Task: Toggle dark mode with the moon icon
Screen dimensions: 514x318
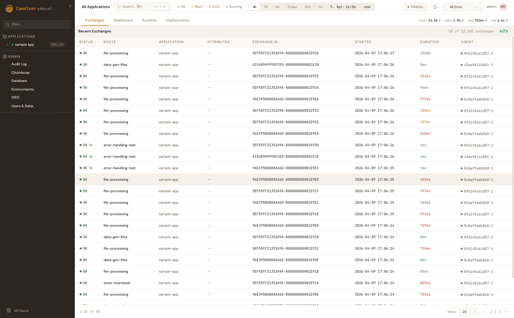Action: point(435,7)
